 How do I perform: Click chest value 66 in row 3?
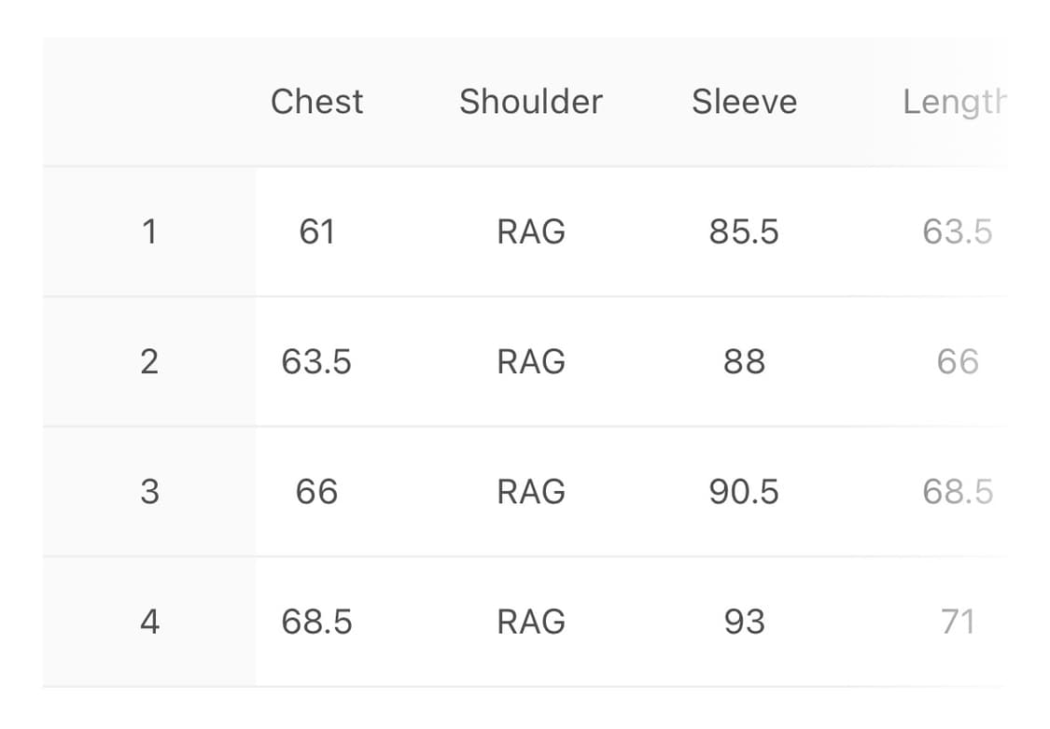coord(316,491)
